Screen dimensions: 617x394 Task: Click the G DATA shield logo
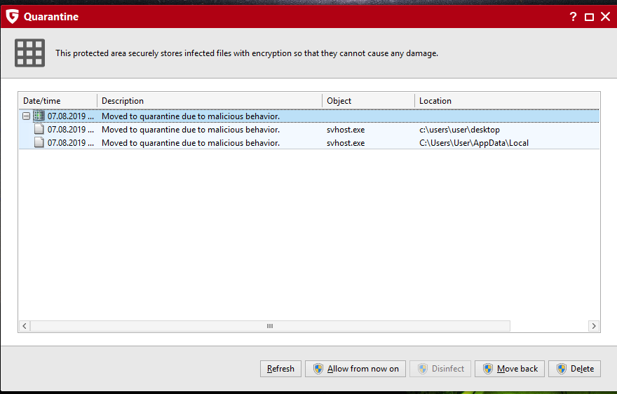point(12,17)
